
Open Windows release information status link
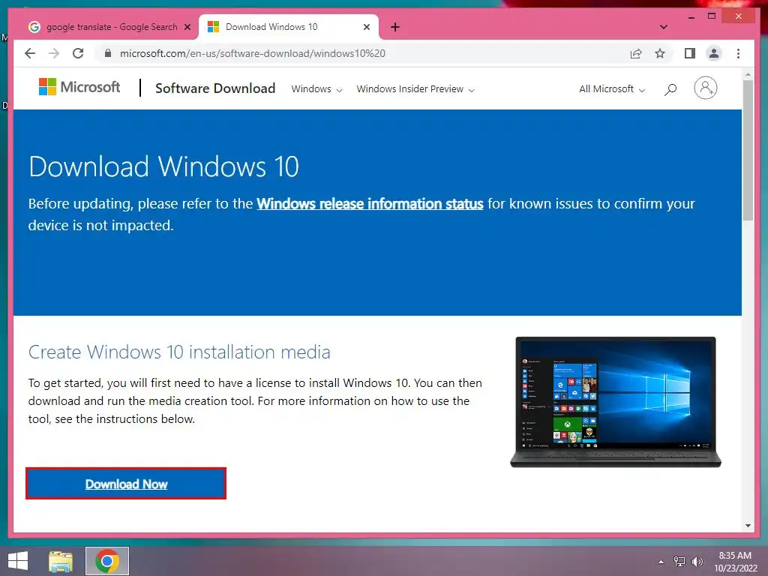coord(370,204)
